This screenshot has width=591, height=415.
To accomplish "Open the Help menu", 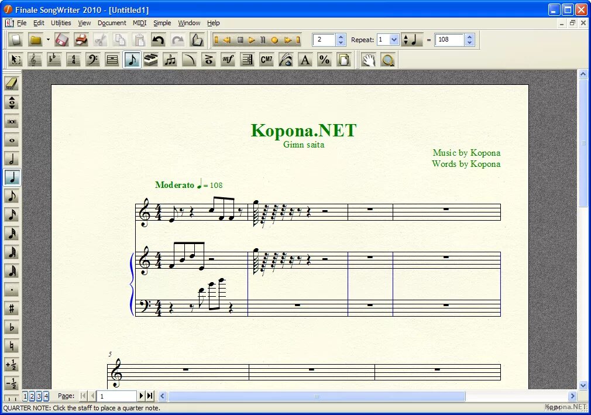I will [214, 23].
